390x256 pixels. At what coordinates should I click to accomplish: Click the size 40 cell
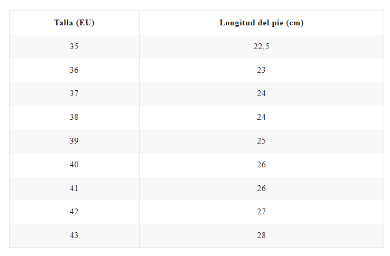(74, 165)
